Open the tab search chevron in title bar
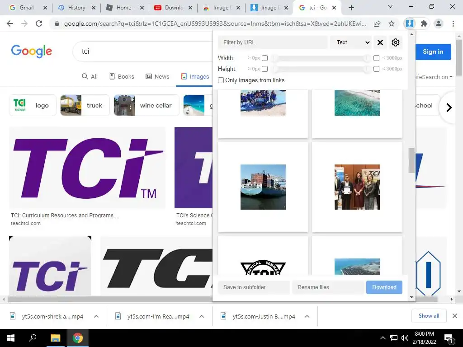463x347 pixels. [390, 6]
